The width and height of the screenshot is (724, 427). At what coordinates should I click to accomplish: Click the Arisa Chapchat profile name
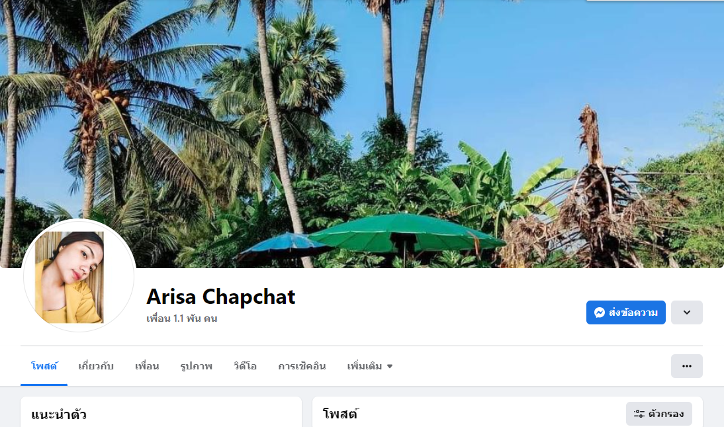(x=221, y=297)
